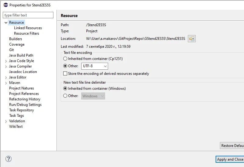Image resolution: width=244 pixels, height=167 pixels.
Task: Collapse the Resource tree node
Action: [x=6, y=23]
